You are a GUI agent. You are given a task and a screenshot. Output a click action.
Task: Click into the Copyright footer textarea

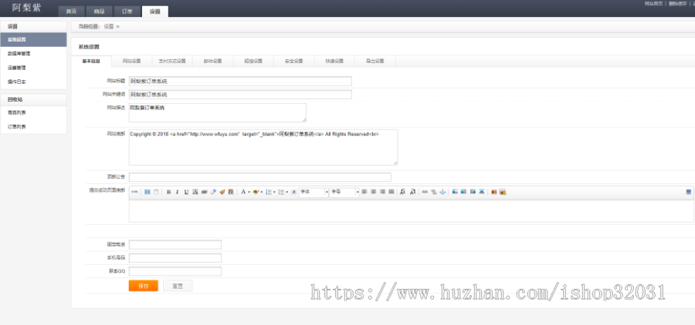click(x=263, y=147)
